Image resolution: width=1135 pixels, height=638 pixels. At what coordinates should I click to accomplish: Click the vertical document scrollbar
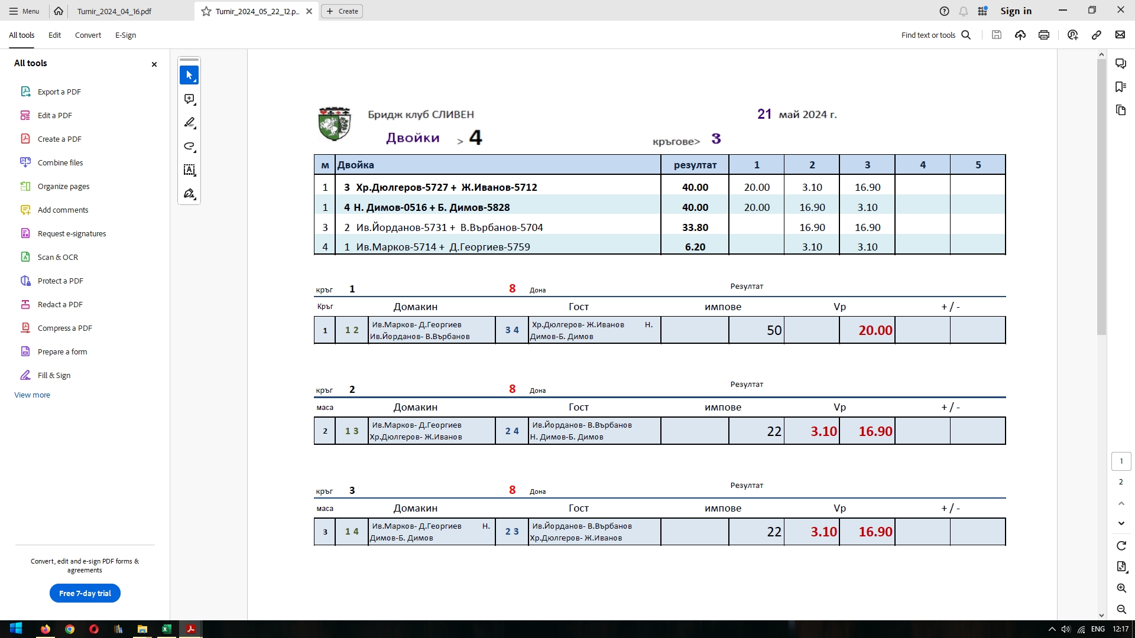pyautogui.click(x=1101, y=196)
